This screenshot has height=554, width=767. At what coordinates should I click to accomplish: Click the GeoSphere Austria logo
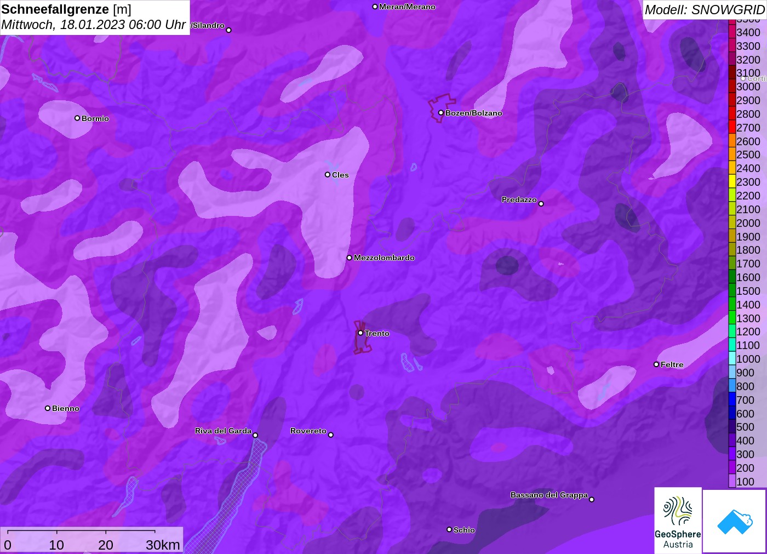coord(678,521)
